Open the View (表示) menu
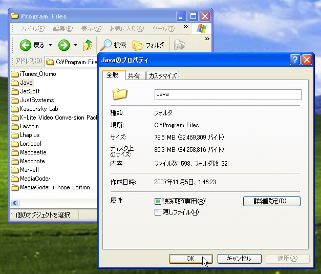 click(91, 29)
